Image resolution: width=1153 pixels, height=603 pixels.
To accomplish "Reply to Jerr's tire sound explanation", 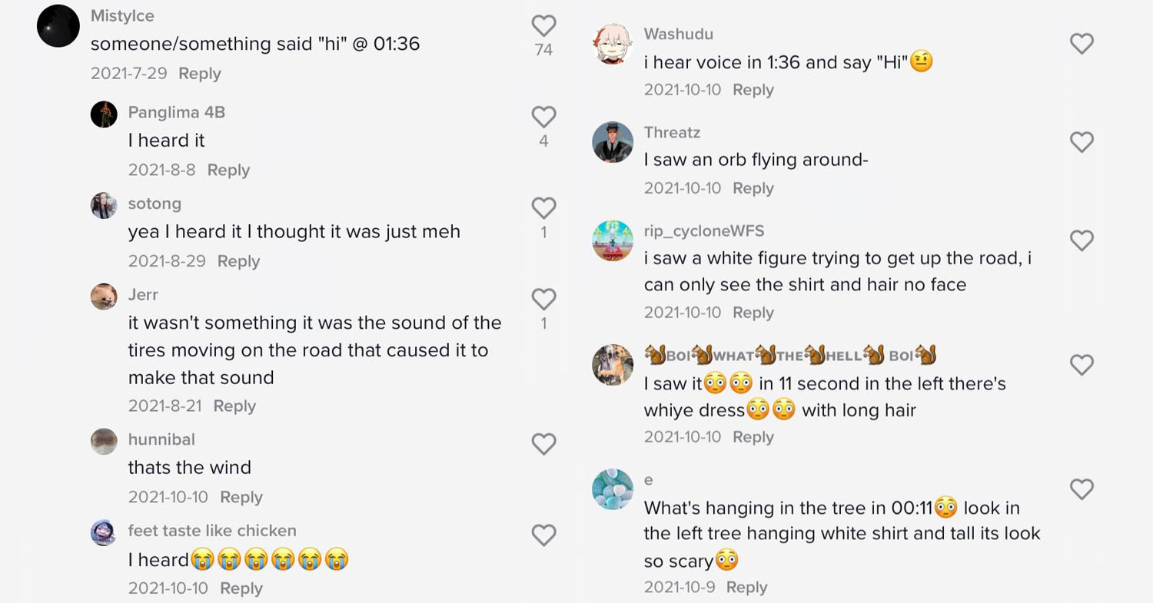I will (x=234, y=406).
